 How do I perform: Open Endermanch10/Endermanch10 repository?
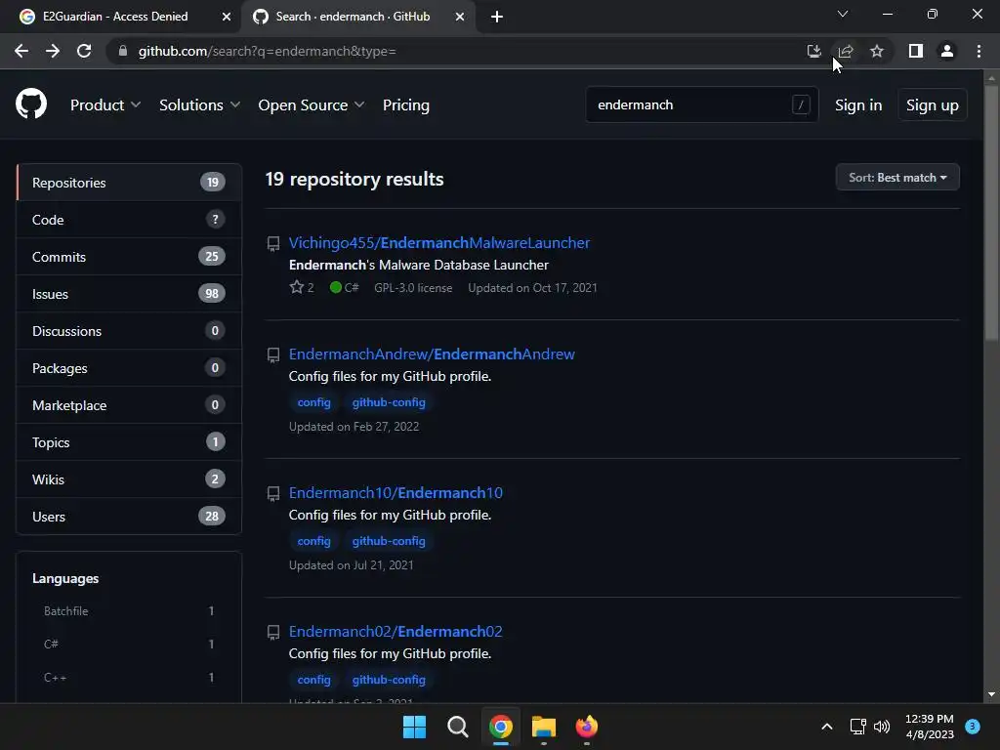point(396,493)
